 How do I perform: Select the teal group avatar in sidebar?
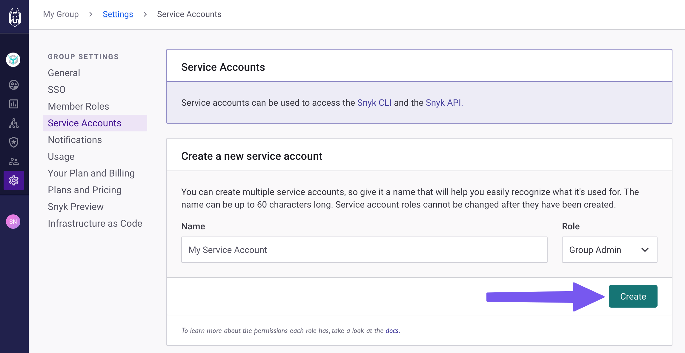coord(13,60)
